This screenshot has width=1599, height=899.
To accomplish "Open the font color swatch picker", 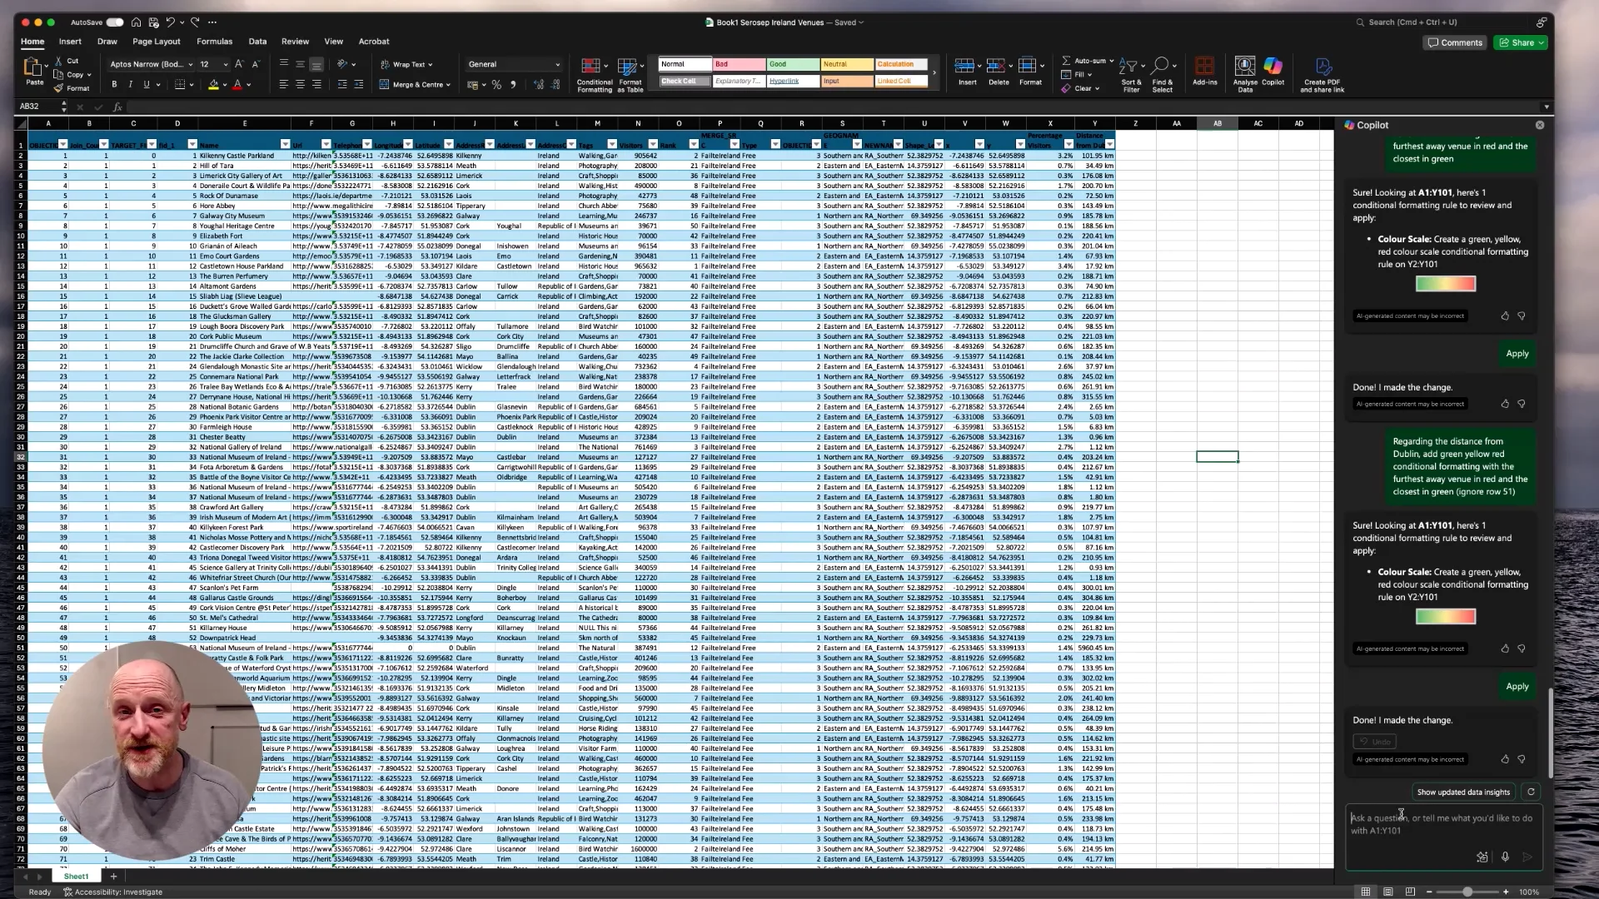I will point(247,84).
